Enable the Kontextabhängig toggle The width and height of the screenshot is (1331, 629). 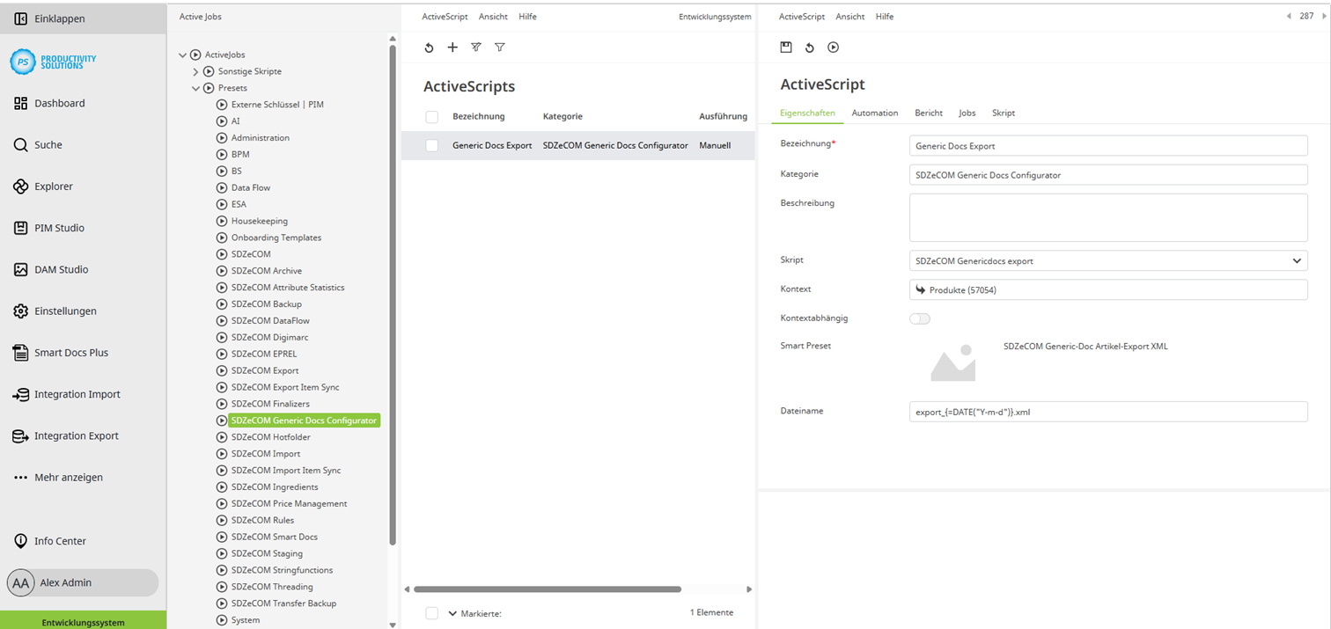919,318
